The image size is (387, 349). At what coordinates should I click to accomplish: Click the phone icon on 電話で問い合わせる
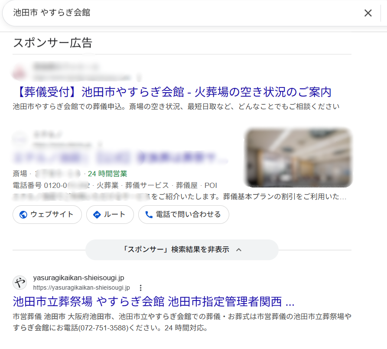[149, 214]
